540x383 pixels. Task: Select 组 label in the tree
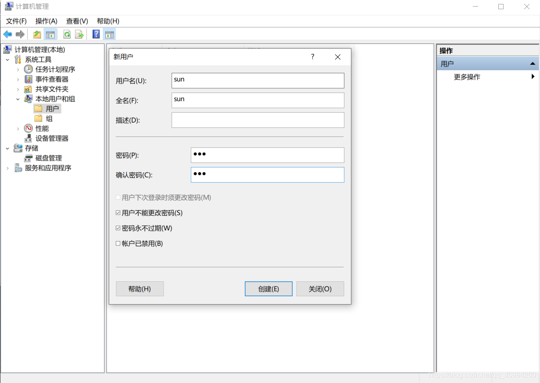(x=49, y=118)
